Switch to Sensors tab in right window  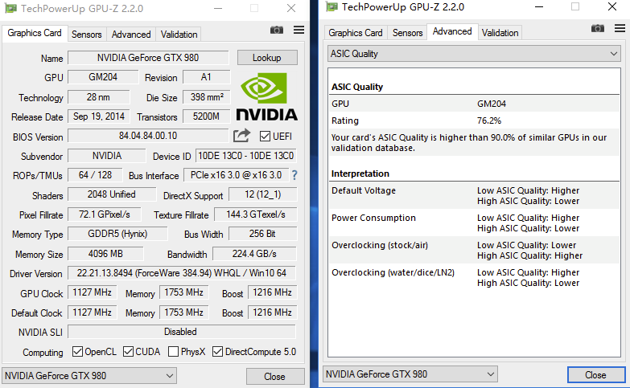tap(407, 33)
